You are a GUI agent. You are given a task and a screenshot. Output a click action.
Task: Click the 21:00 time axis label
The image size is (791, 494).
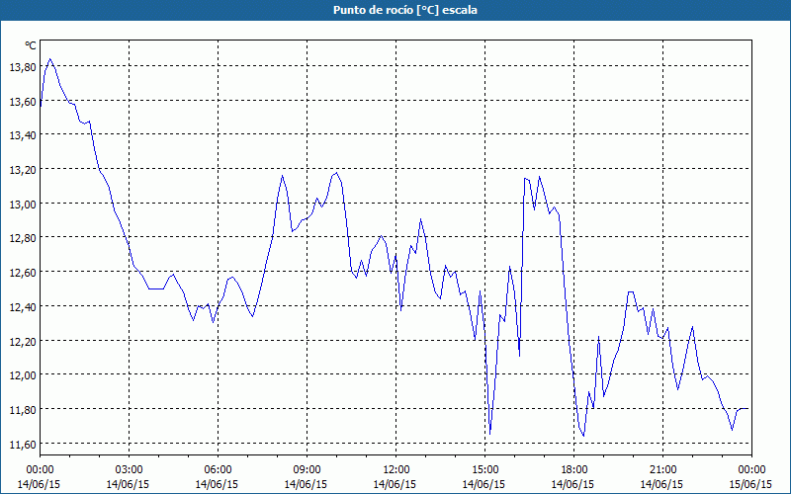(x=662, y=470)
